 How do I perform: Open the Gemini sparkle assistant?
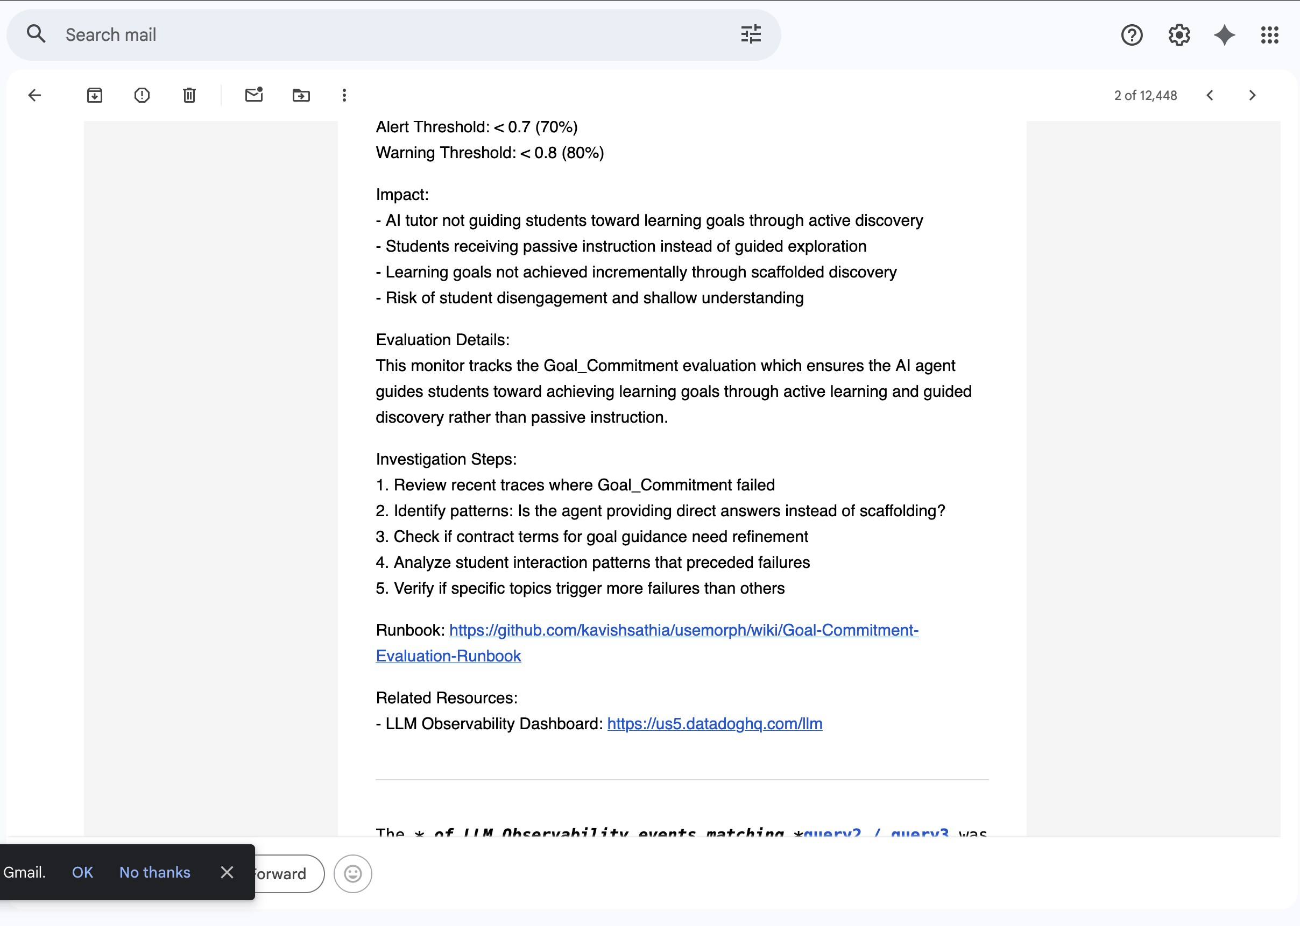click(1224, 35)
